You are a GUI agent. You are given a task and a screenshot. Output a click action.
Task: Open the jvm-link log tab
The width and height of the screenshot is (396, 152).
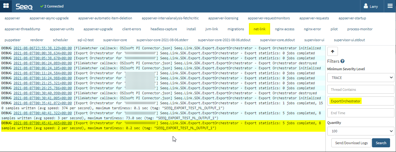coord(212,29)
